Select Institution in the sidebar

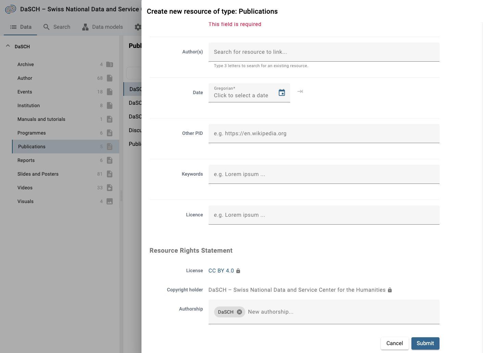65,105
